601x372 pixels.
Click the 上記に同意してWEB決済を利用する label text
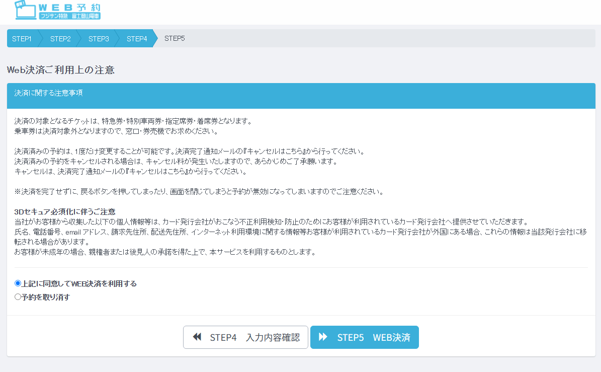click(79, 283)
